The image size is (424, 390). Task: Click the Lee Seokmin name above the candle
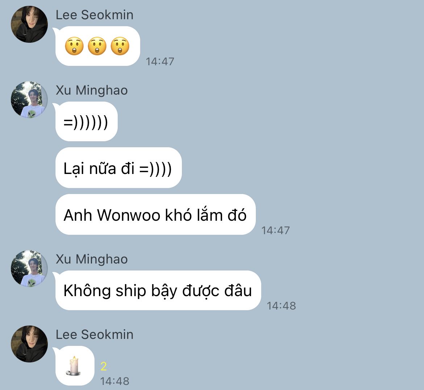click(x=94, y=335)
